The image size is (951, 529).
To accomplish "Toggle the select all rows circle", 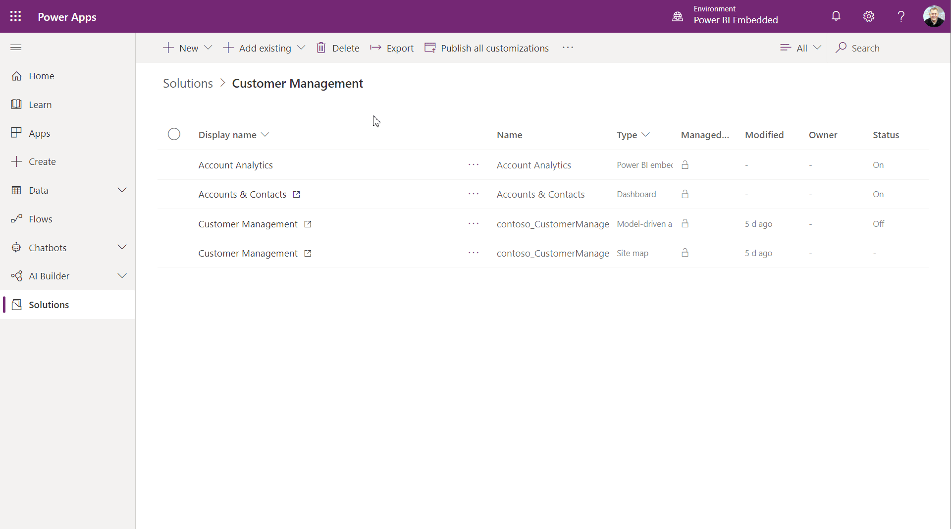I will coord(174,135).
